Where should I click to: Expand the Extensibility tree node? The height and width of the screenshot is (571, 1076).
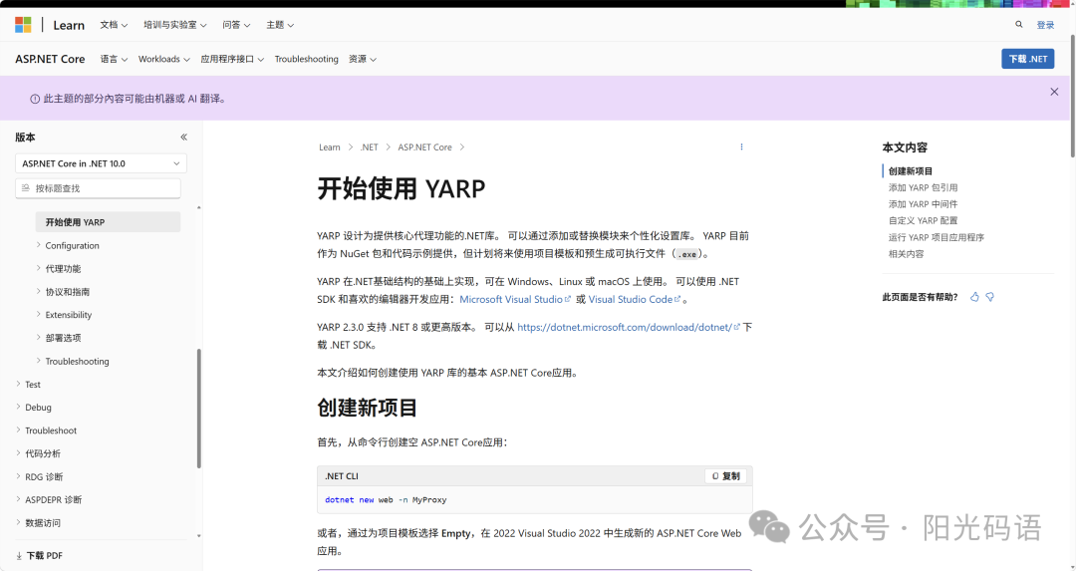(x=39, y=314)
